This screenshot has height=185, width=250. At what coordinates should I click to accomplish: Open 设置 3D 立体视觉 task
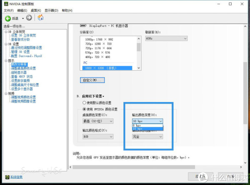coord(23,35)
